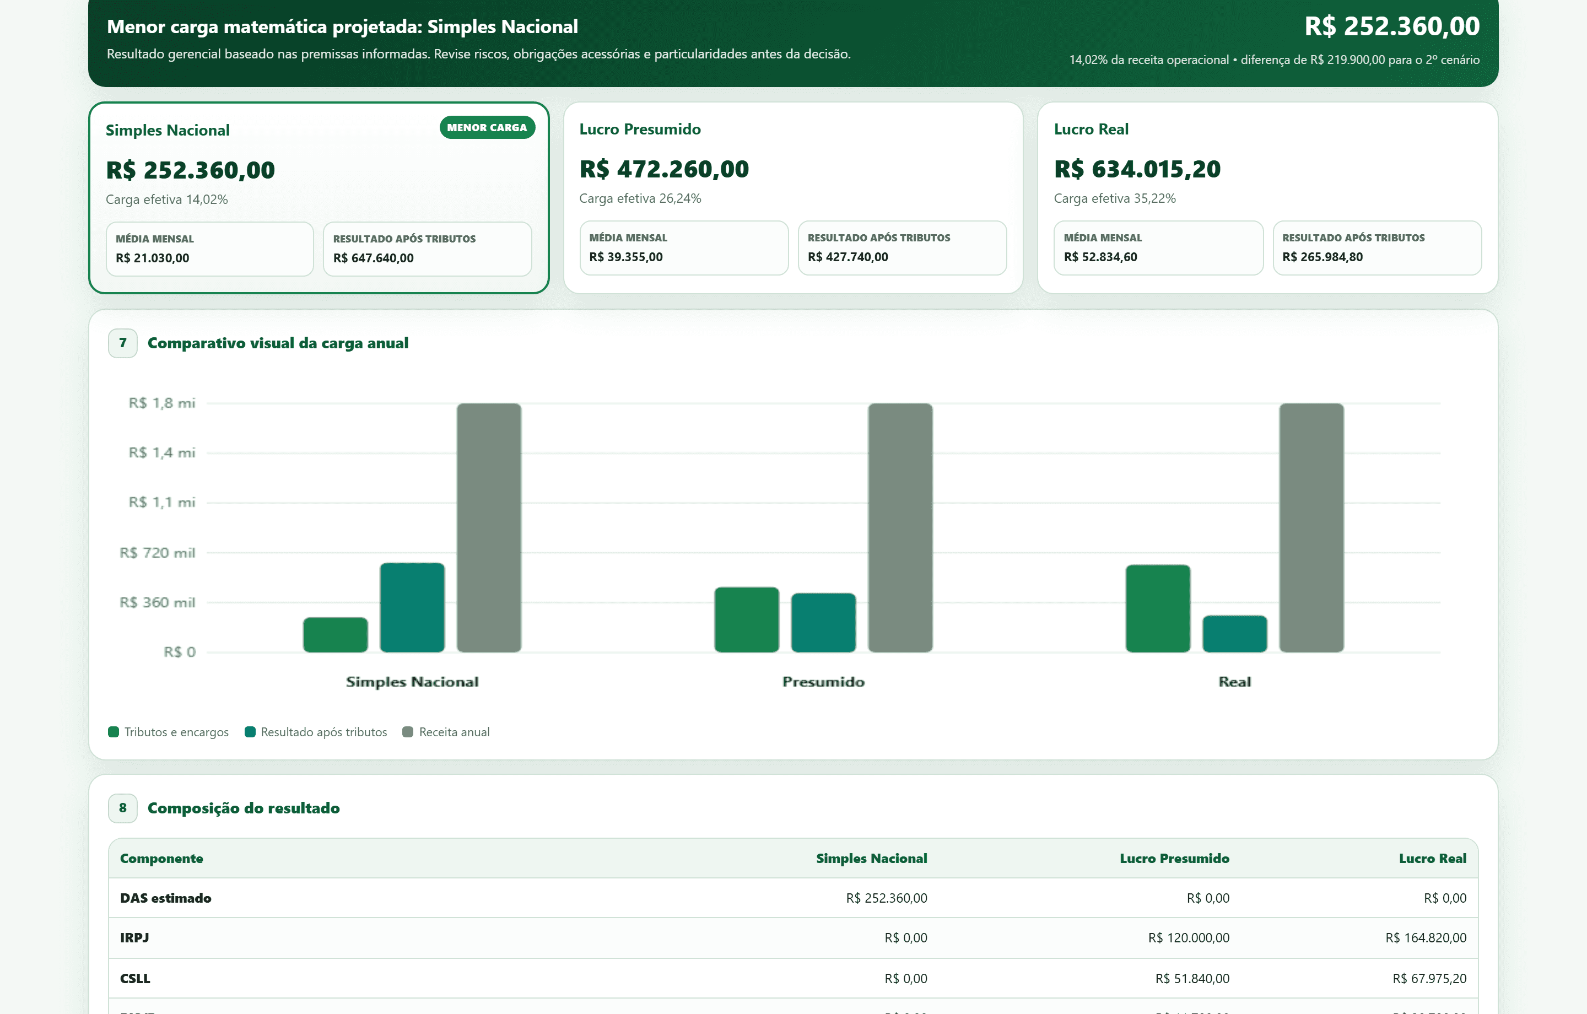The height and width of the screenshot is (1014, 1587).
Task: Click the Carga efetiva 14,02% text
Action: [167, 199]
